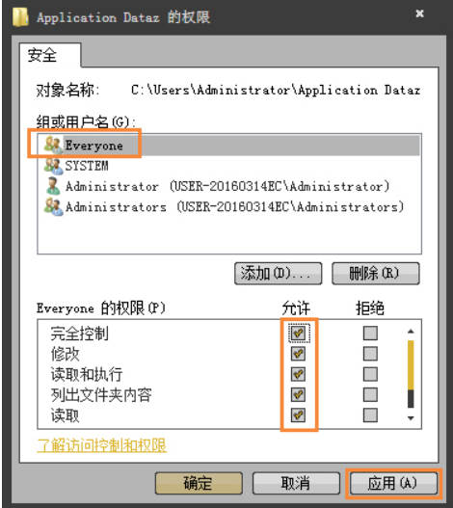Toggle the 列出文件夹内容 allow checkbox
The width and height of the screenshot is (453, 508).
click(x=299, y=394)
